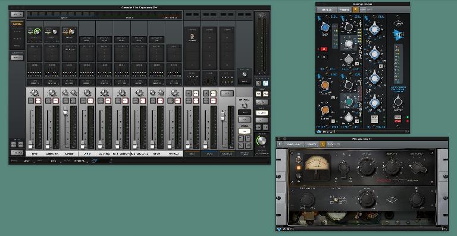This screenshot has width=457, height=236.
Task: Turn the Fairchild input gain knob
Action: coord(367,167)
